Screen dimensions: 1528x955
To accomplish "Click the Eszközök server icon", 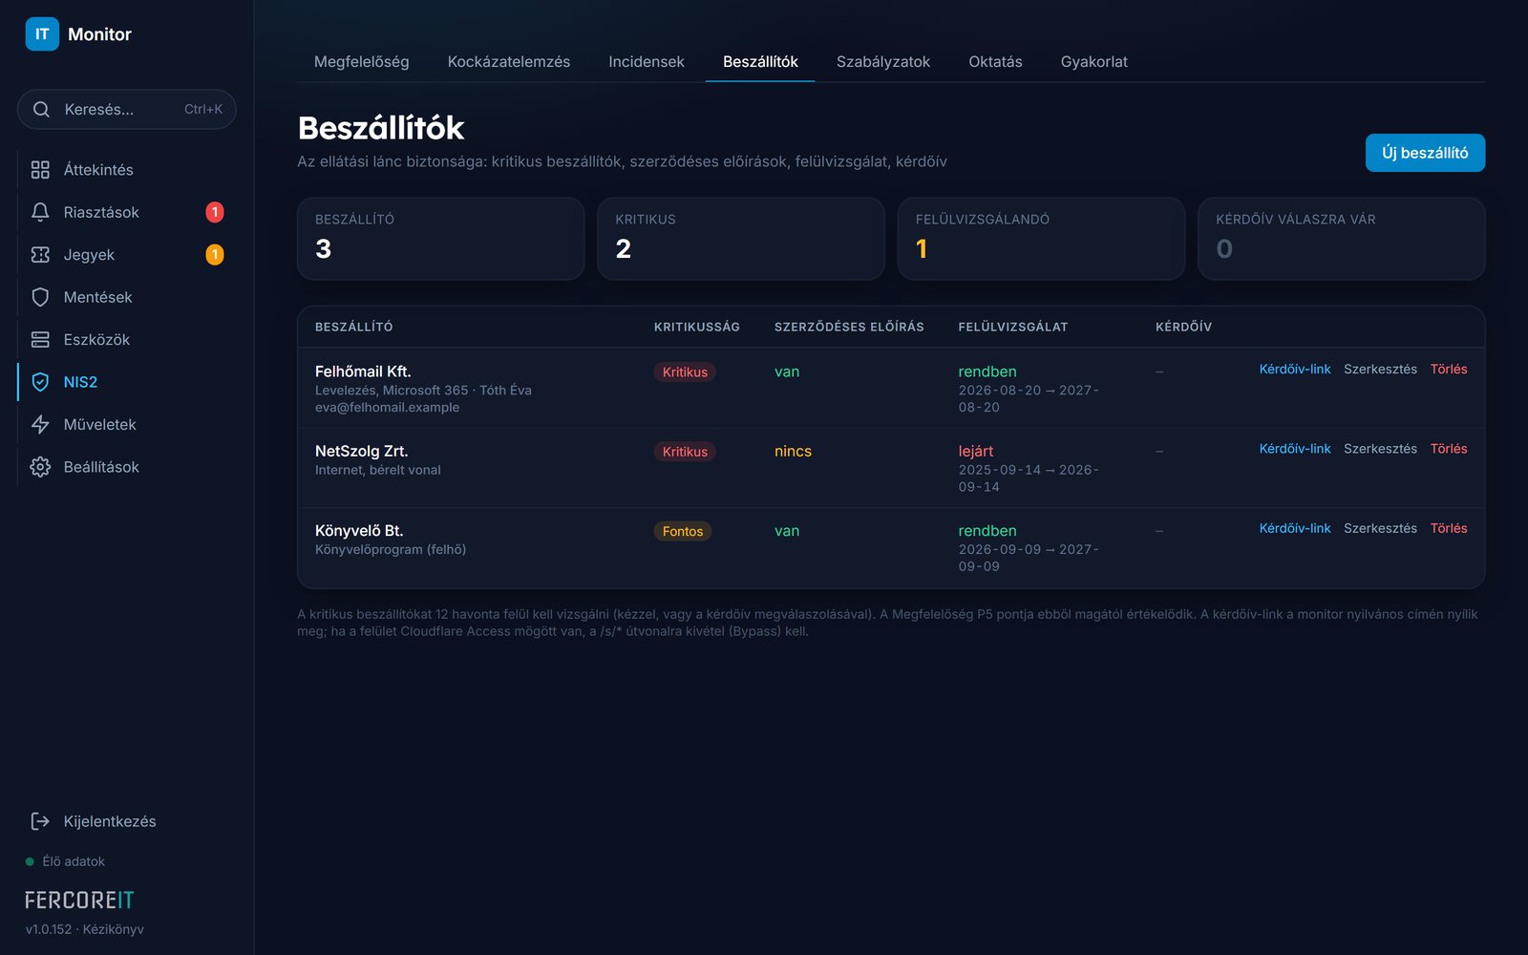I will (x=40, y=340).
